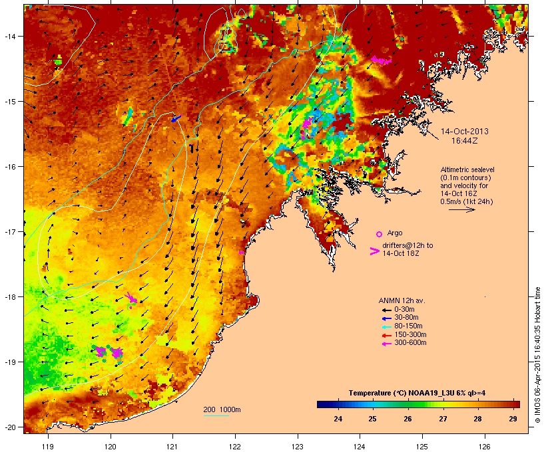Click the colorbar value 29

coord(513,419)
